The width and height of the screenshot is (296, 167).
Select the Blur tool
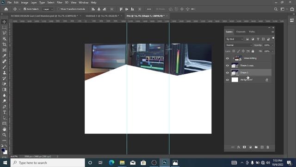click(4, 95)
